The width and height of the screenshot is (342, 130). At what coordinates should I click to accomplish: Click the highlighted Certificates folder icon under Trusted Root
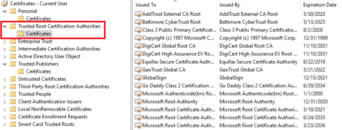coord(21,34)
